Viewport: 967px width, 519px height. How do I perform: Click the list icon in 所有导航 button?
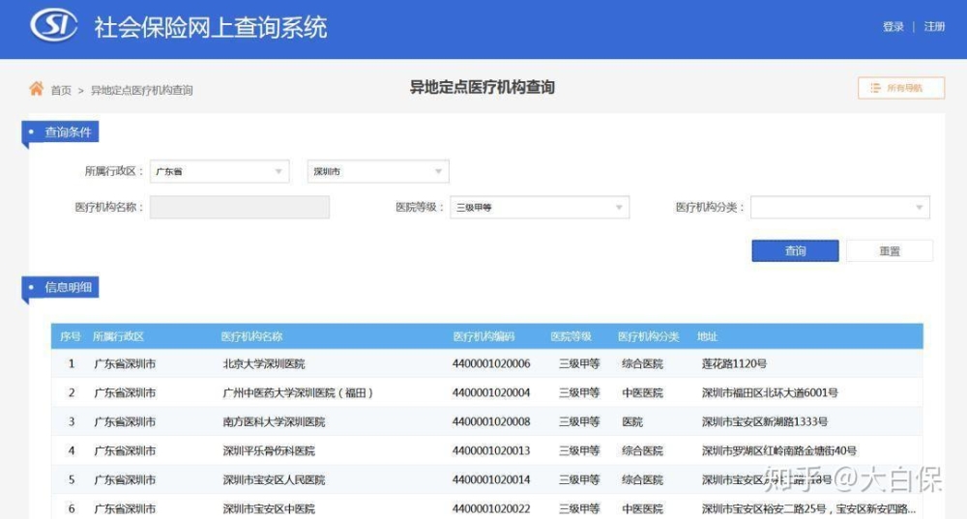pos(875,88)
